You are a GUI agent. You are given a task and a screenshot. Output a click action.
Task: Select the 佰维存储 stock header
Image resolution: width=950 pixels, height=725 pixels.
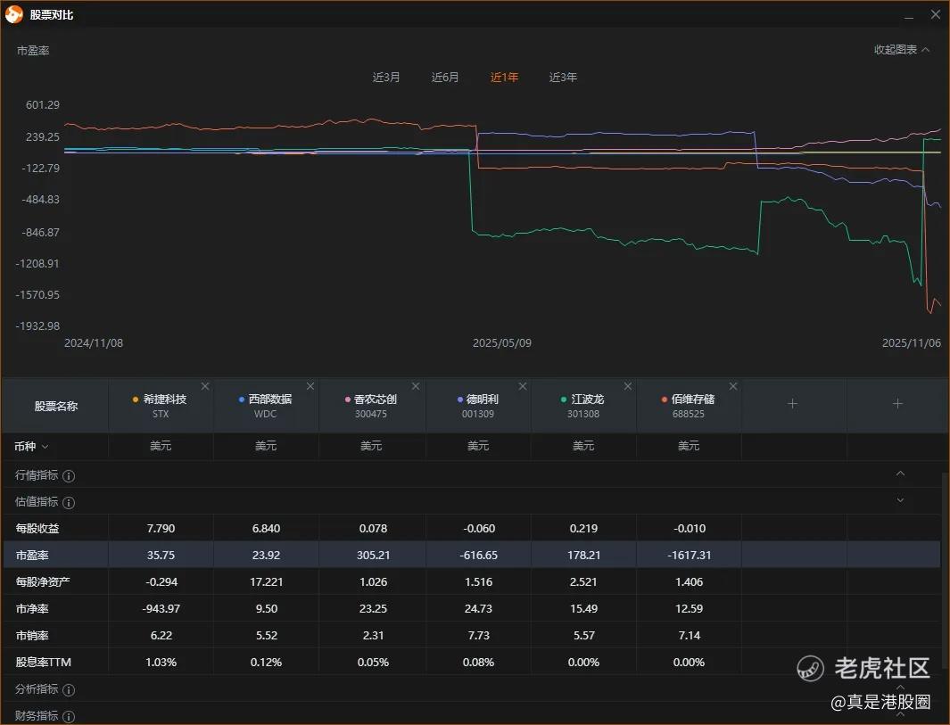pyautogui.click(x=689, y=406)
